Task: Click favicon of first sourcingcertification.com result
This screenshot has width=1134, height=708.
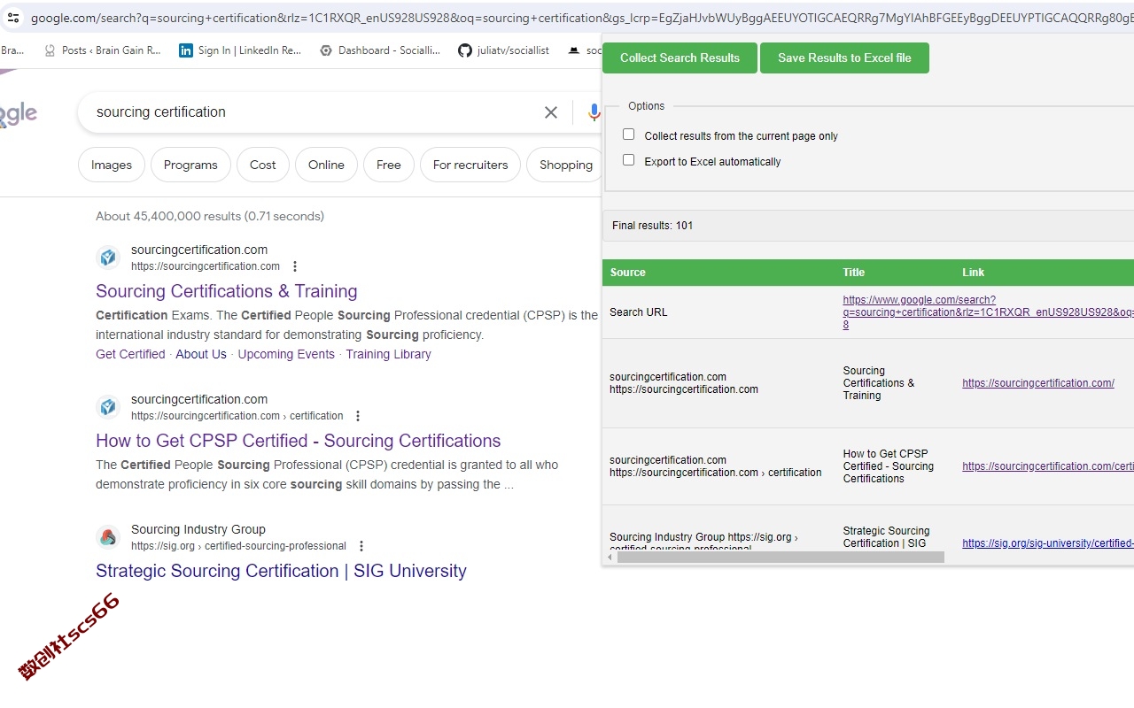Action: tap(108, 258)
